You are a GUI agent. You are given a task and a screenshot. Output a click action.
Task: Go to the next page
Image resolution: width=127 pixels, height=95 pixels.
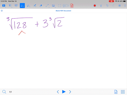pos(70,92)
